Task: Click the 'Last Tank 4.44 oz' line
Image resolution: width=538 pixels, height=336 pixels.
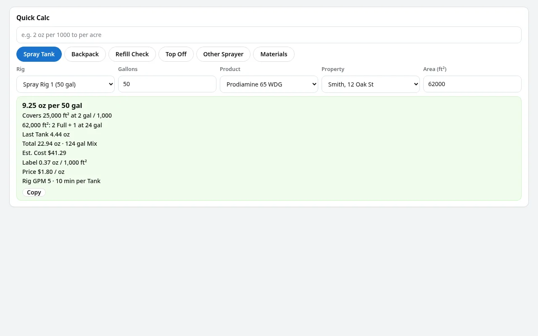Action: coord(46,134)
